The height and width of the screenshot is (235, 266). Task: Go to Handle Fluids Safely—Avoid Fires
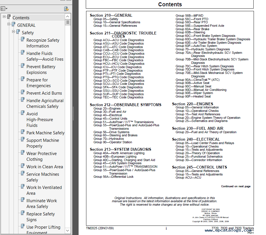click(x=45, y=56)
